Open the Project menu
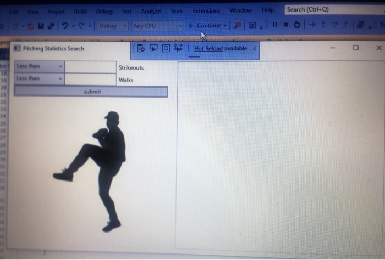Viewport: 385px width, 260px height. (x=56, y=12)
